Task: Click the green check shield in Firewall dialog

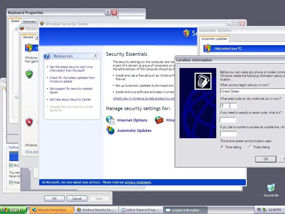Action: [29, 74]
